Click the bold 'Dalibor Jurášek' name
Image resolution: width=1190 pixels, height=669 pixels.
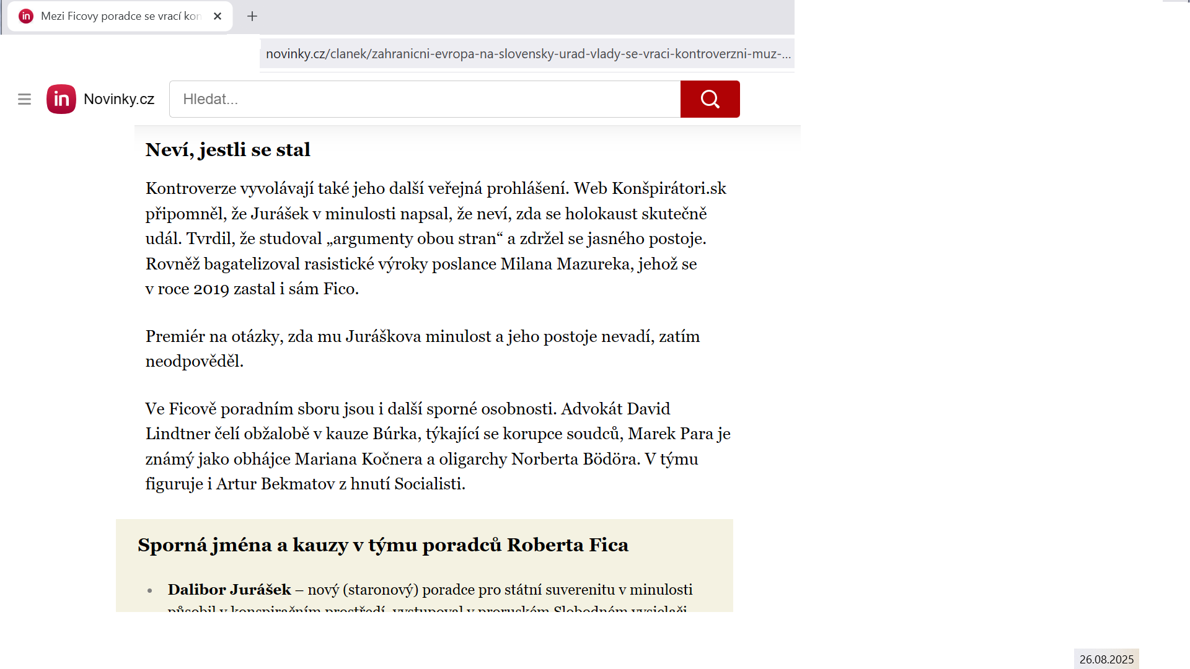coord(229,590)
